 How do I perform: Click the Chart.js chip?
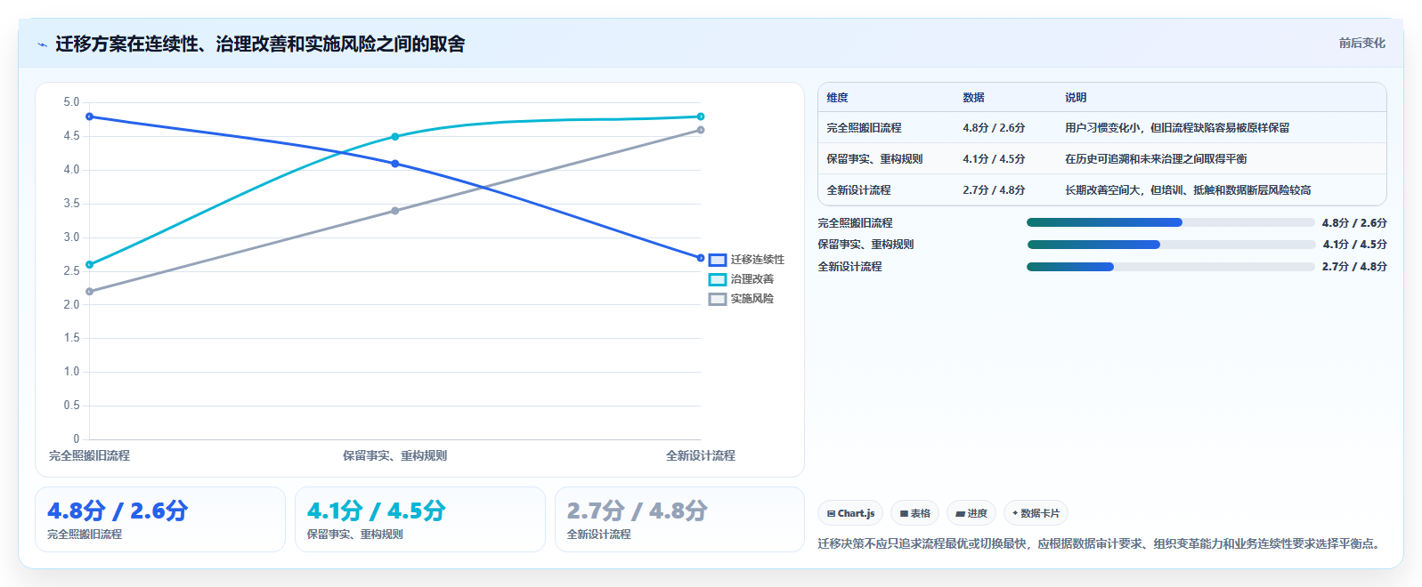[850, 513]
